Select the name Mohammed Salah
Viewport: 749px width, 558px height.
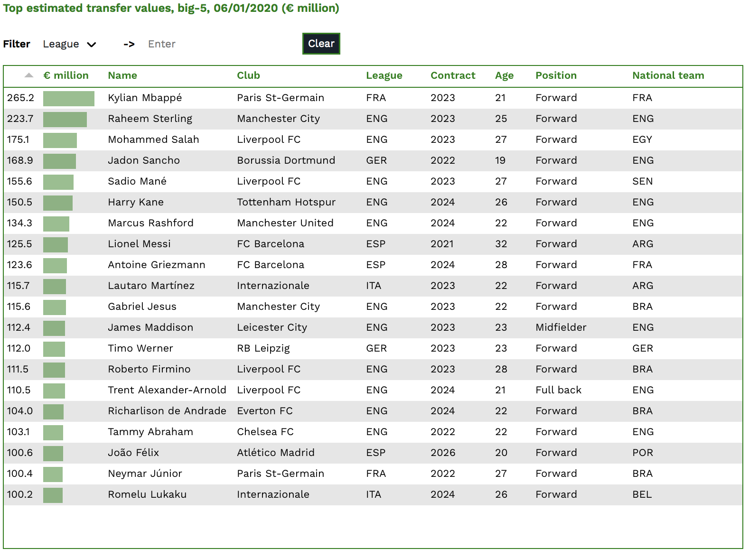pos(153,139)
